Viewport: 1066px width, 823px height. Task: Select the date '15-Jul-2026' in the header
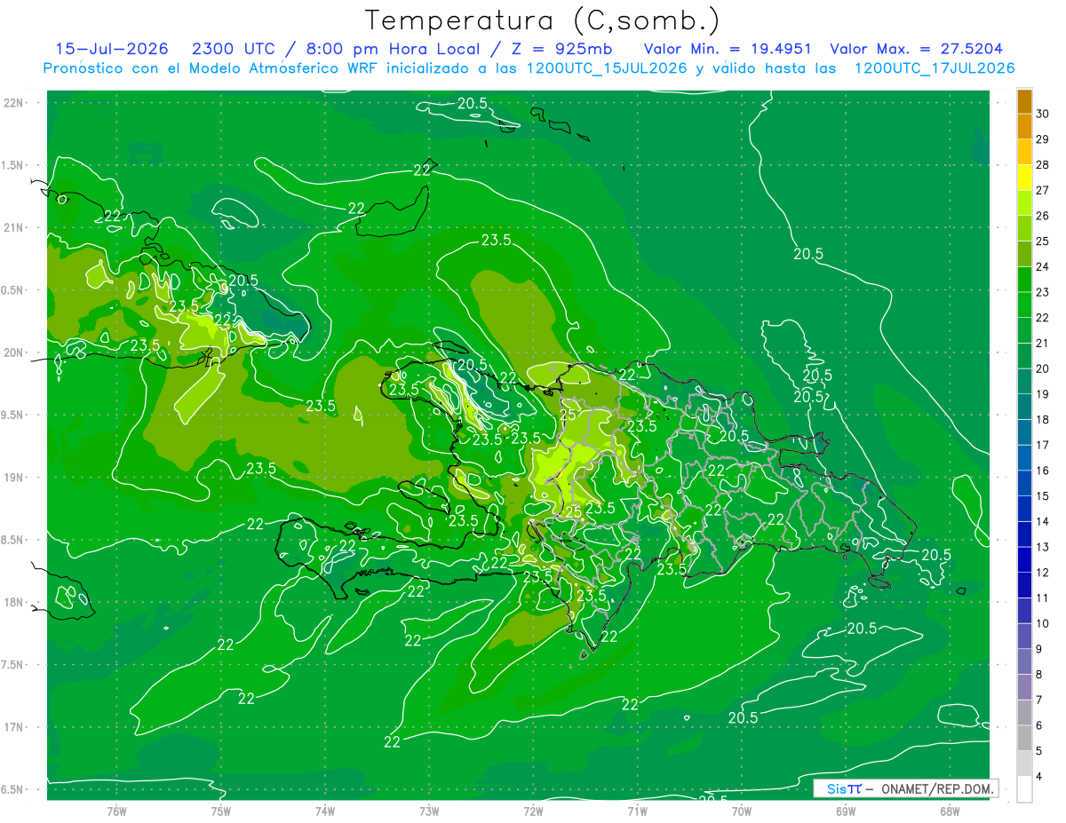pos(112,49)
